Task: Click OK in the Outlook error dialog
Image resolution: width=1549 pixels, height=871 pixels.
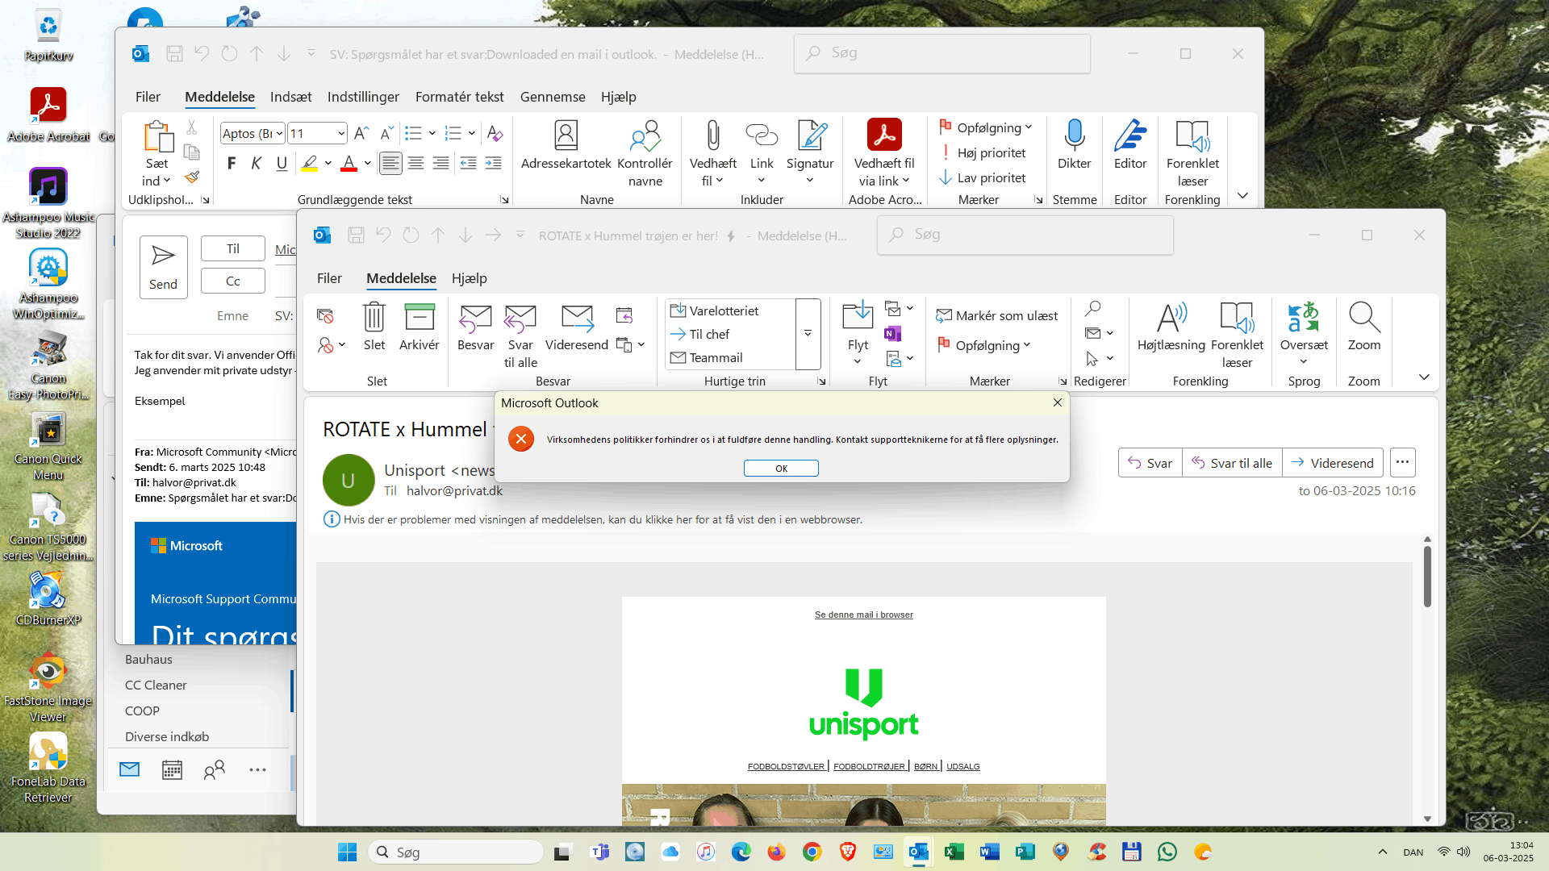Action: coord(780,469)
